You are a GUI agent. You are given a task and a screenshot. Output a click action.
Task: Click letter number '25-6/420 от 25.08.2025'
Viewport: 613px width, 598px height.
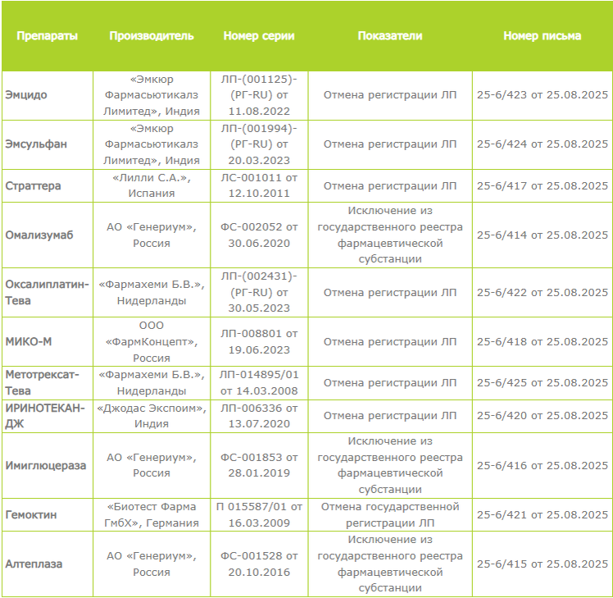tap(543, 416)
